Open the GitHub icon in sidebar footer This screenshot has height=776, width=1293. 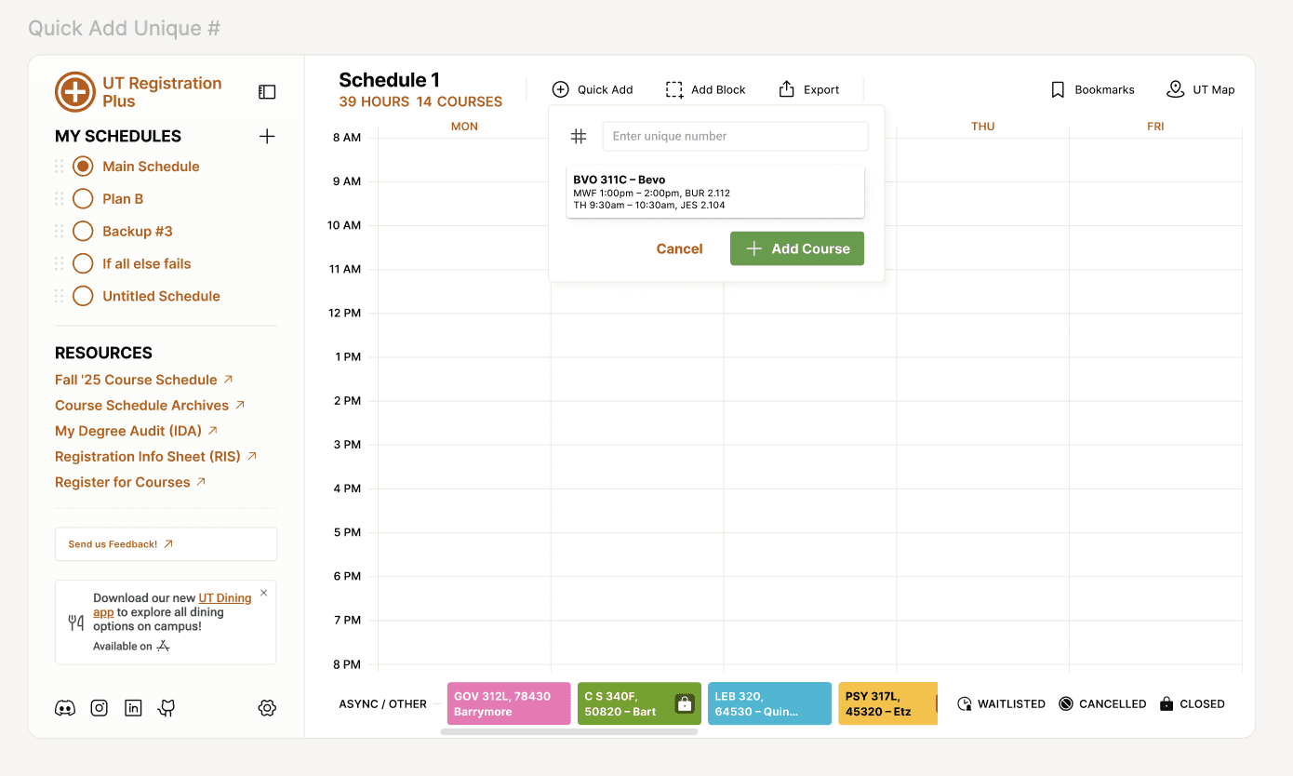tap(167, 708)
